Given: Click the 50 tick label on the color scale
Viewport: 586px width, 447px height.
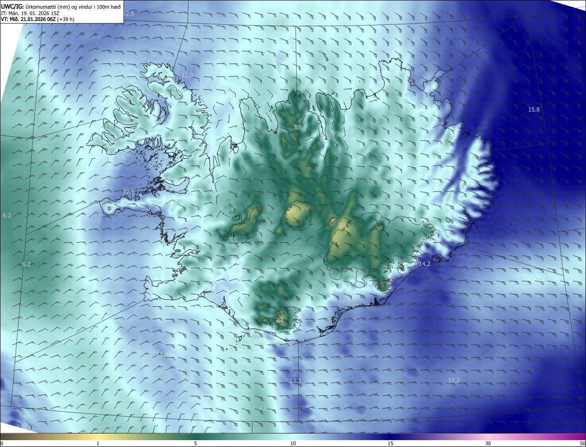Looking at the screenshot, I should [x=582, y=443].
